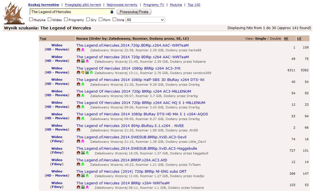Click the Przeszukaj Pirata search button
The height and width of the screenshot is (191, 315).
tap(133, 11)
